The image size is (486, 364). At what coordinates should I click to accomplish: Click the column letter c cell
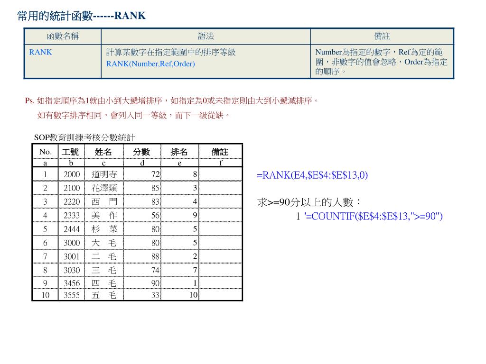(103, 163)
